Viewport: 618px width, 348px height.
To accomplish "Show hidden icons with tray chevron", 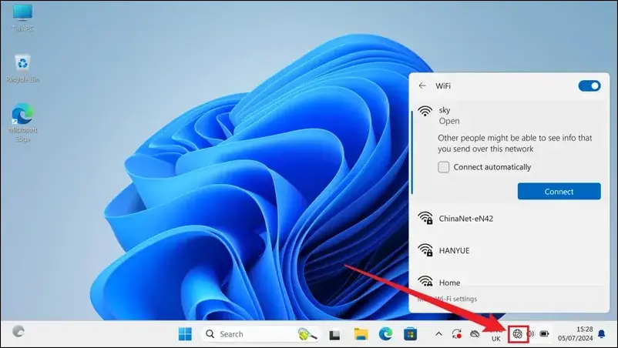I will coord(439,334).
